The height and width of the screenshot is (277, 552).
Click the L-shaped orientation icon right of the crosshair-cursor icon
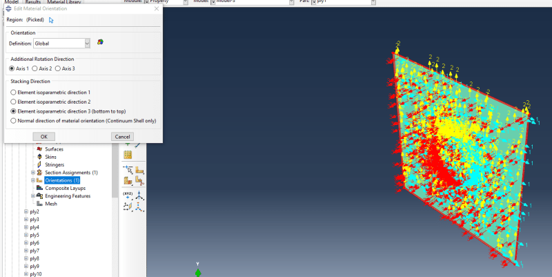coord(140,170)
